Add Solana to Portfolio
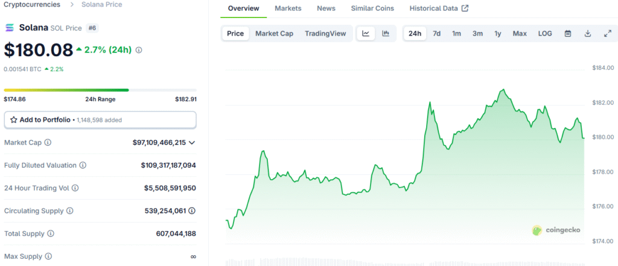Image resolution: width=618 pixels, height=266 pixels. point(100,120)
